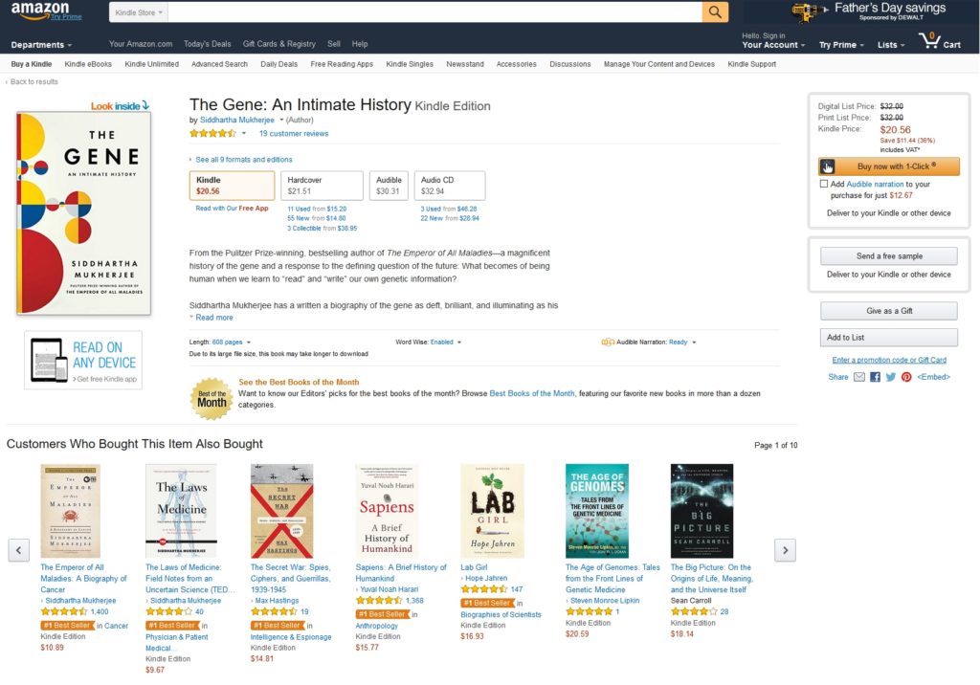Share this book via email icon
Image resolution: width=980 pixels, height=685 pixels.
click(x=859, y=377)
